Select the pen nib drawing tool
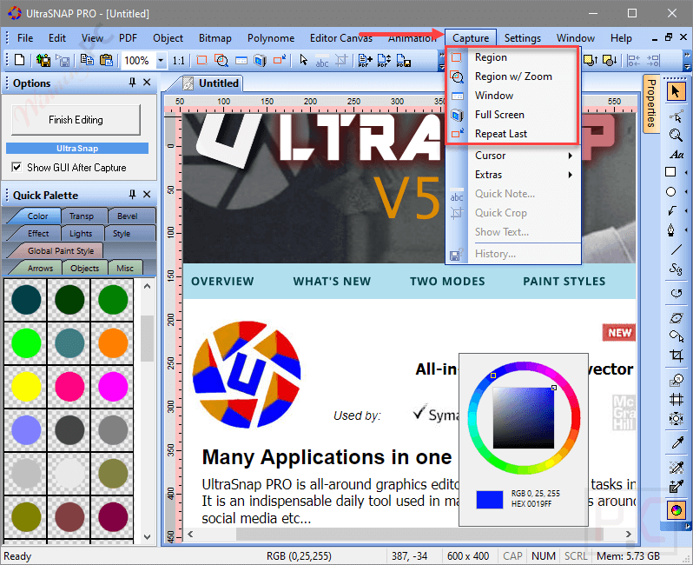This screenshot has width=693, height=565. [671, 230]
